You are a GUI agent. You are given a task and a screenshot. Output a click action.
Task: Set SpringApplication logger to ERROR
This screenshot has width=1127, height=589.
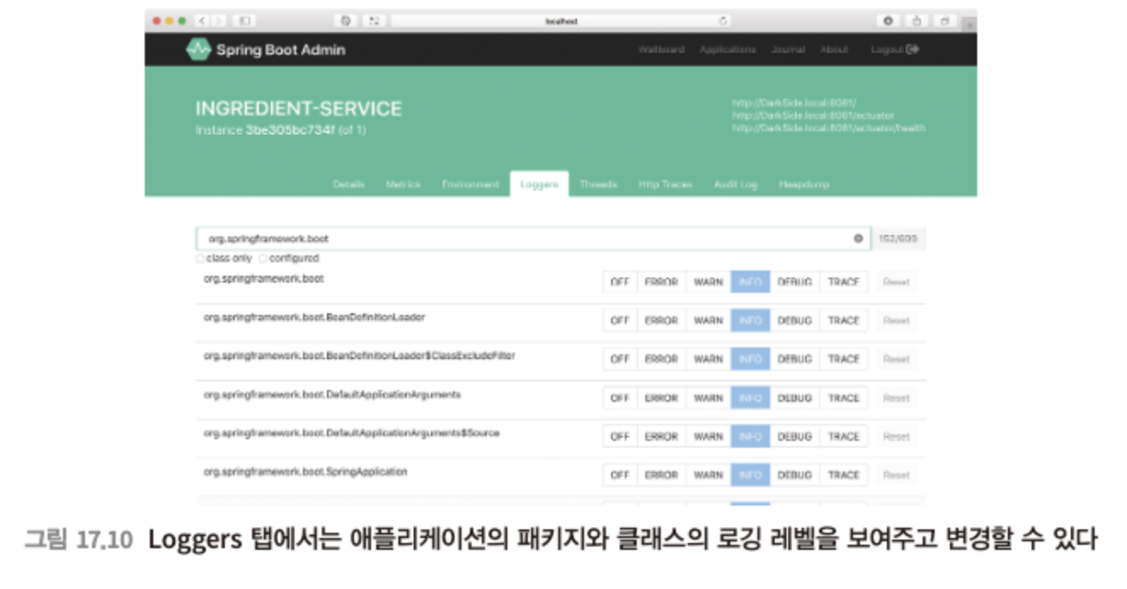pyautogui.click(x=661, y=475)
